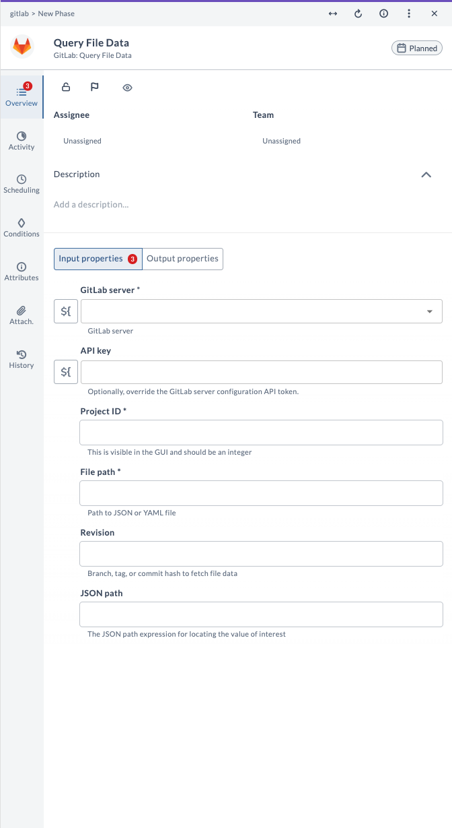Click helper text about overriding API token
Viewport: 452px width, 828px height.
tap(193, 391)
